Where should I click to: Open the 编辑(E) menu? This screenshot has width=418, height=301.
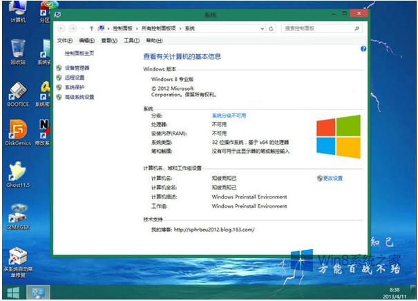[x=86, y=41]
